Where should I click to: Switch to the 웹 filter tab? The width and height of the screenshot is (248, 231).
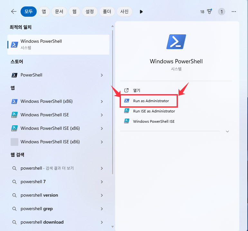(x=74, y=12)
